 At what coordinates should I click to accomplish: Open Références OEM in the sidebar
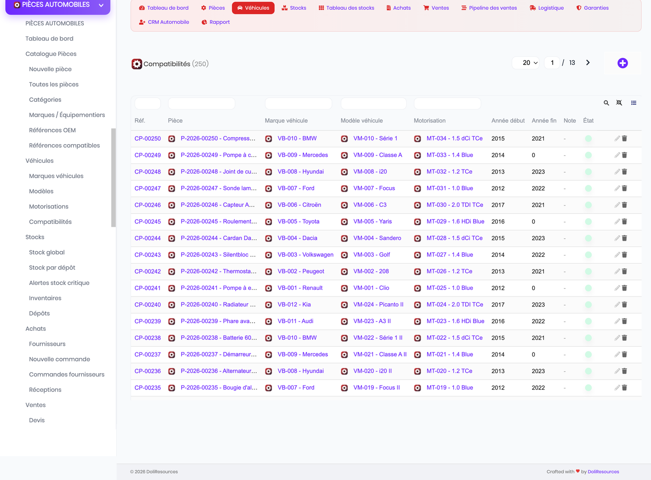(x=52, y=130)
